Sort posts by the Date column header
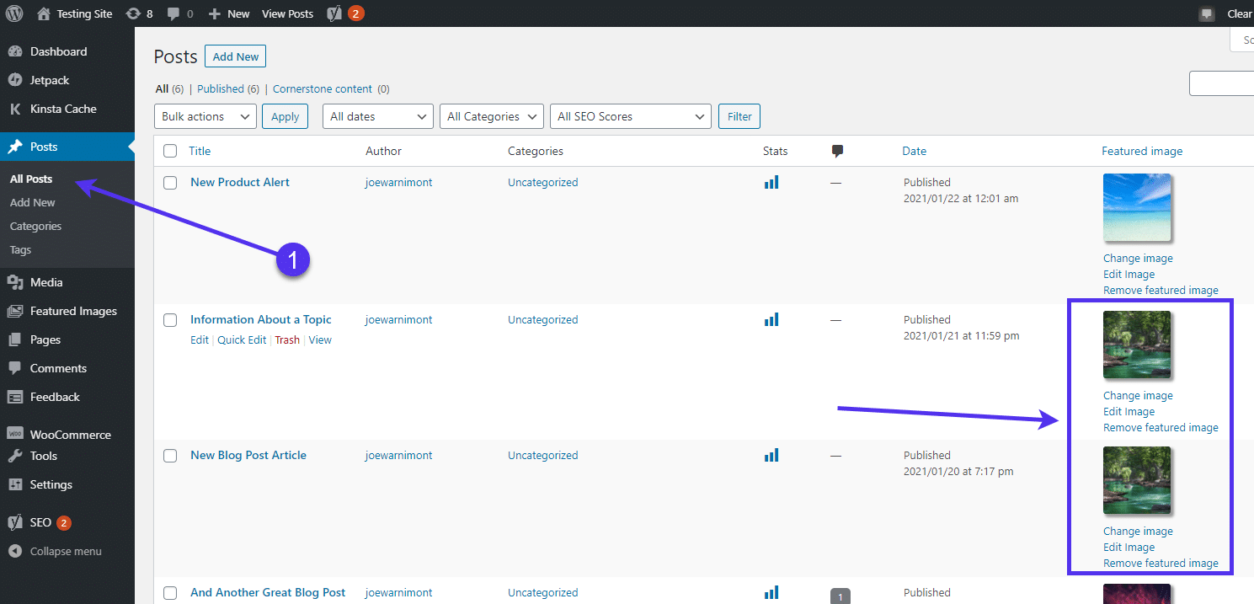 click(914, 151)
